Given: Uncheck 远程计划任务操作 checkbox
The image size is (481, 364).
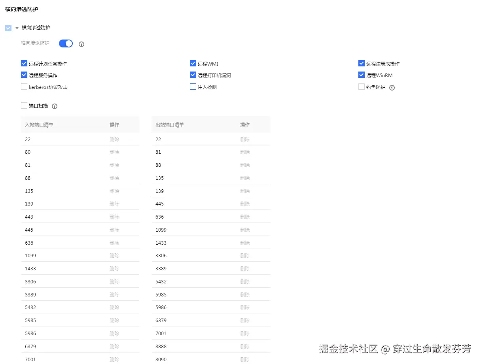Looking at the screenshot, I should pos(24,63).
